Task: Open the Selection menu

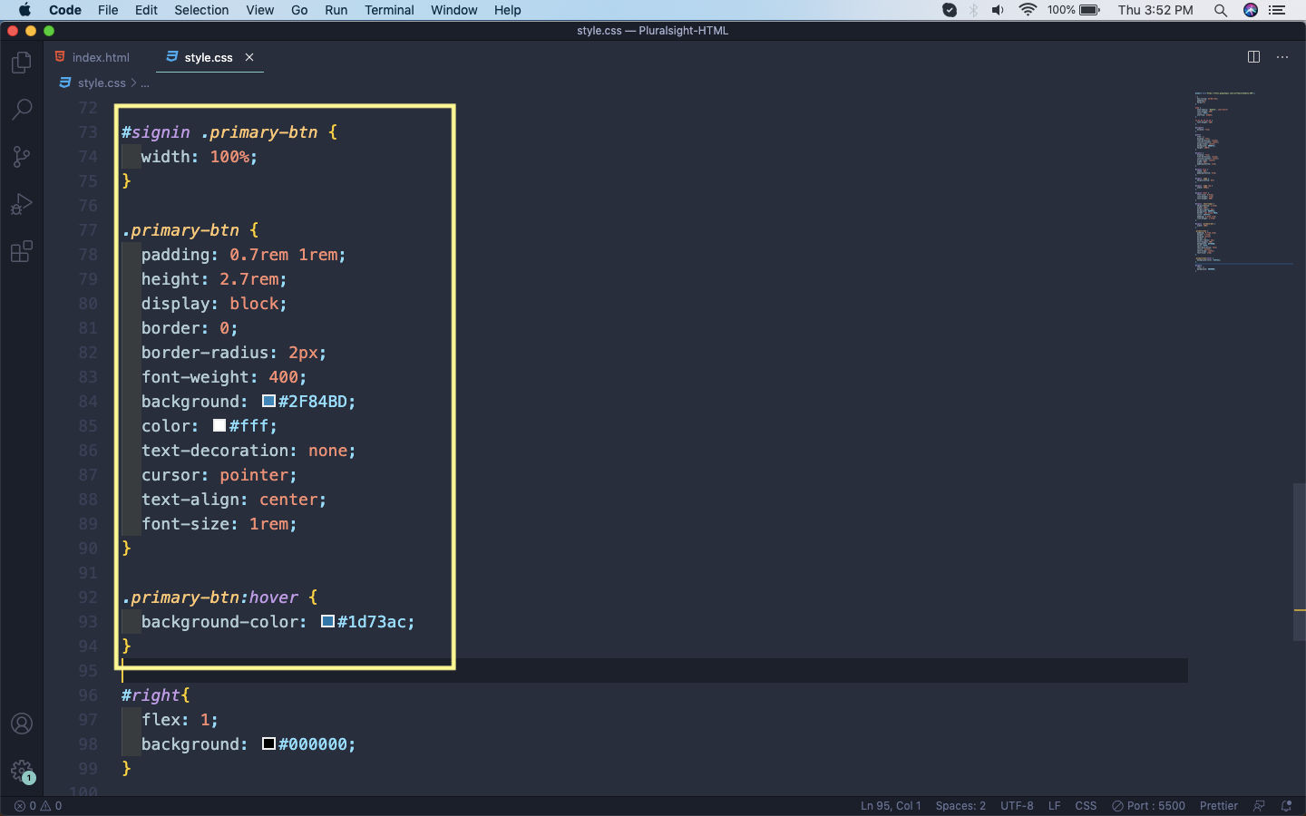Action: click(201, 10)
